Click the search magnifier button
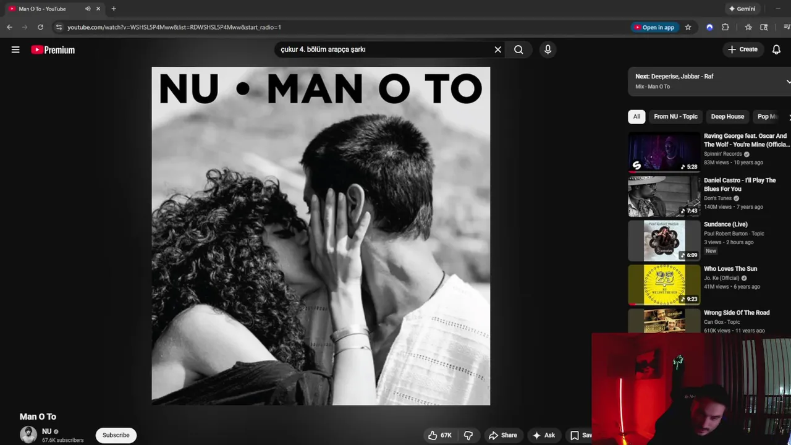Image resolution: width=791 pixels, height=445 pixels. click(518, 49)
